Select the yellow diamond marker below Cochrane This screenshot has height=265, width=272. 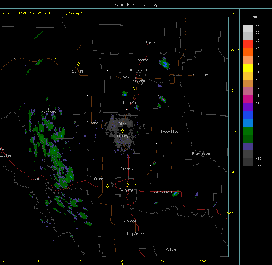107,186
